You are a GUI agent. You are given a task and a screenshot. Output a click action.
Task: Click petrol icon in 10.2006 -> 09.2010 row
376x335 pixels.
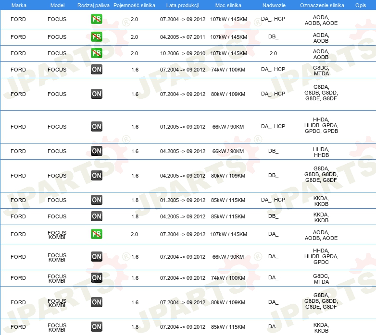pos(96,53)
